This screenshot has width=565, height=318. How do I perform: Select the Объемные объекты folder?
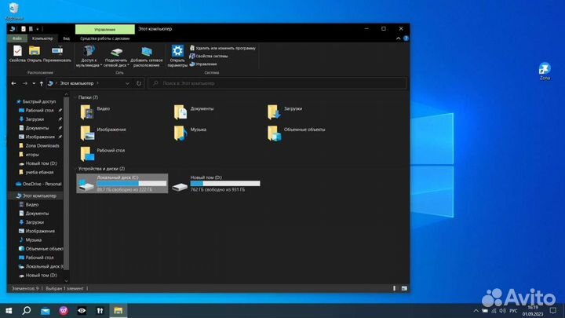point(296,133)
